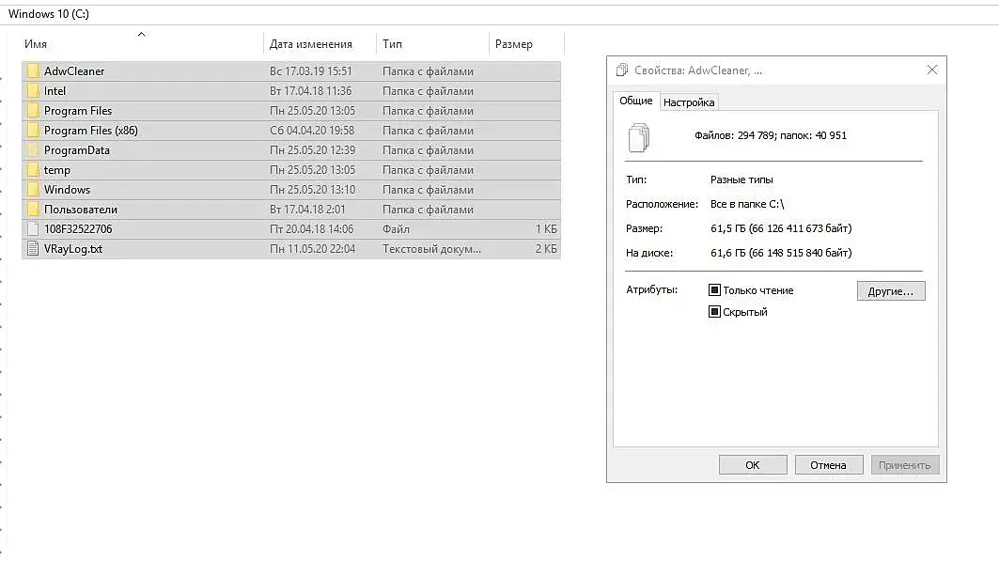Sort by the Размер column header
The width and height of the screenshot is (999, 561).
click(513, 44)
